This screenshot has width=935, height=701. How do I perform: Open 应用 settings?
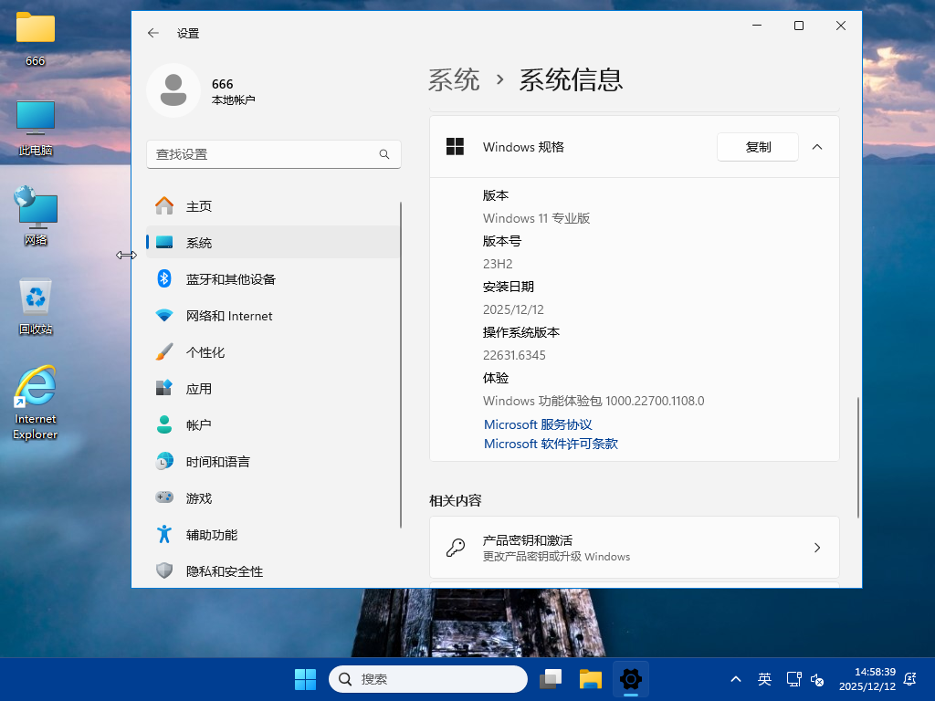tap(197, 388)
